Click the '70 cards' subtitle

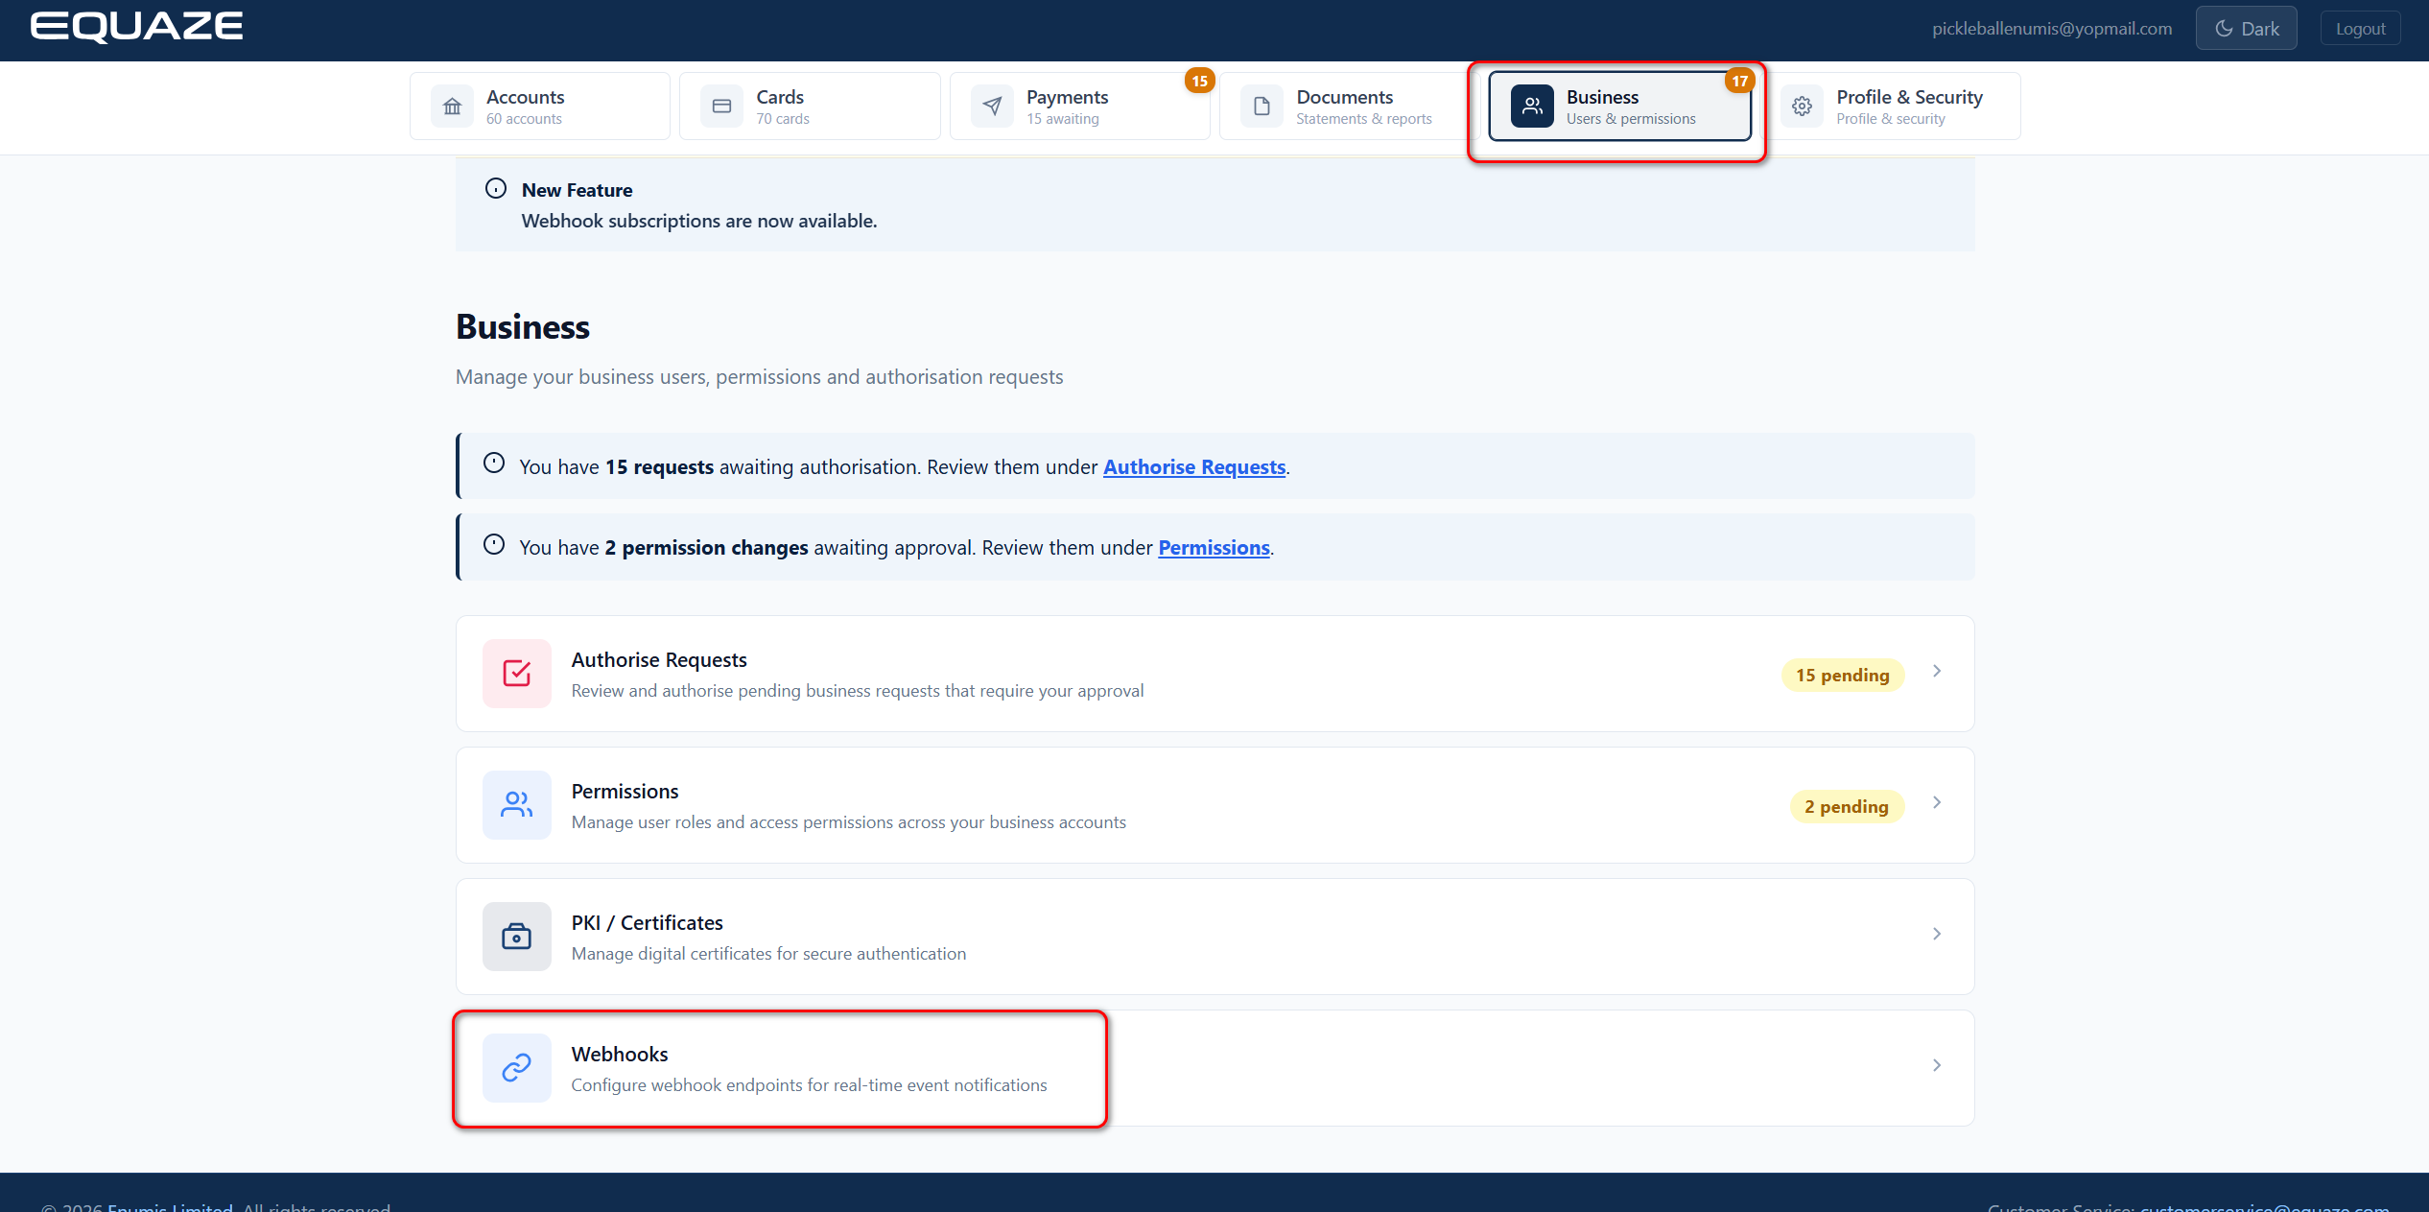coord(783,119)
